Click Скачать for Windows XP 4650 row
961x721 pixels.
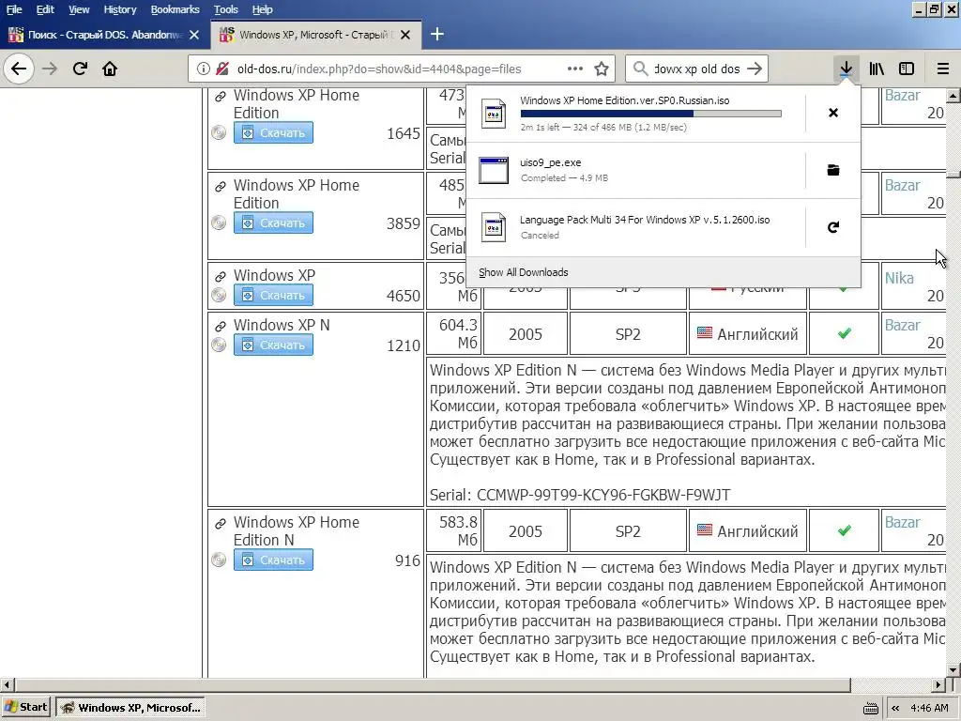273,295
